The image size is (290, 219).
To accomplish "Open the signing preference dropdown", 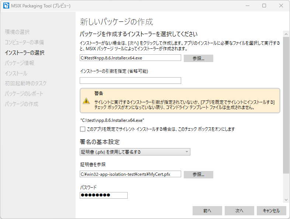I will coord(135,152).
